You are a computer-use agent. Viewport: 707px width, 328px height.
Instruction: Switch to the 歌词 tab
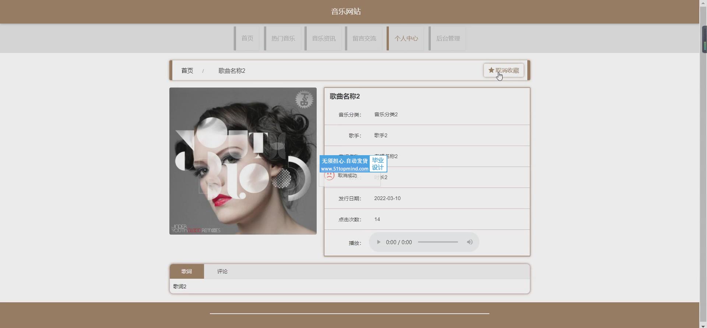click(187, 271)
